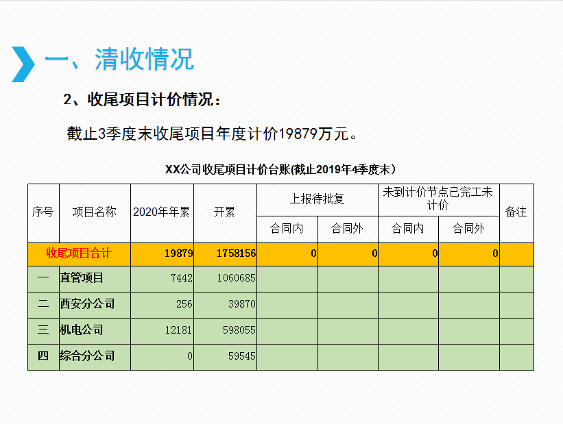Click the '2020年年累' column header

pyautogui.click(x=162, y=213)
